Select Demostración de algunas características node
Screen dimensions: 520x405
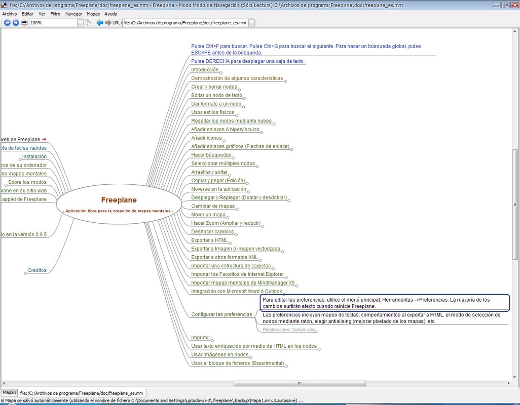(x=237, y=78)
